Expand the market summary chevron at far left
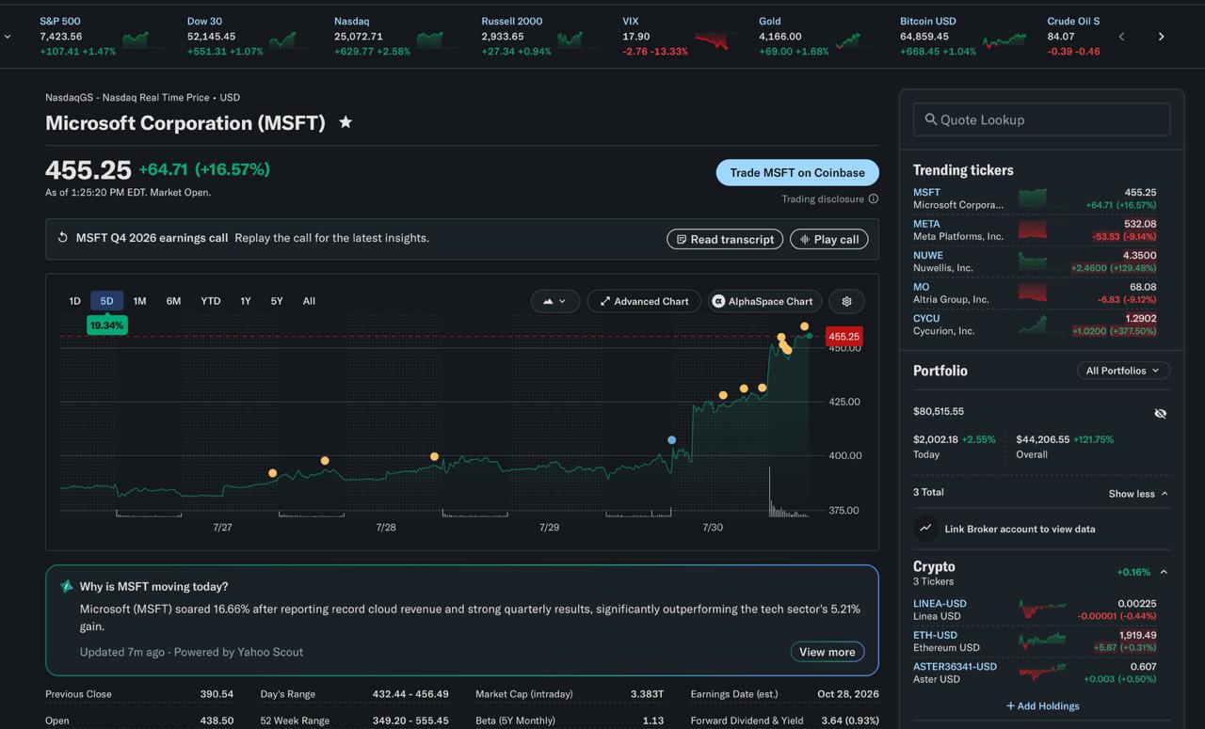This screenshot has width=1205, height=729. (8, 37)
